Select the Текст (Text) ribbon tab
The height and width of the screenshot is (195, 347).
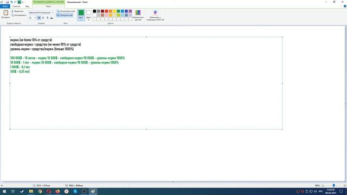coord(48,6)
